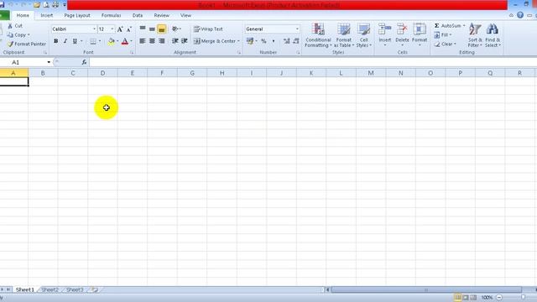Apply comma style
The height and width of the screenshot is (302, 537).
(x=274, y=41)
